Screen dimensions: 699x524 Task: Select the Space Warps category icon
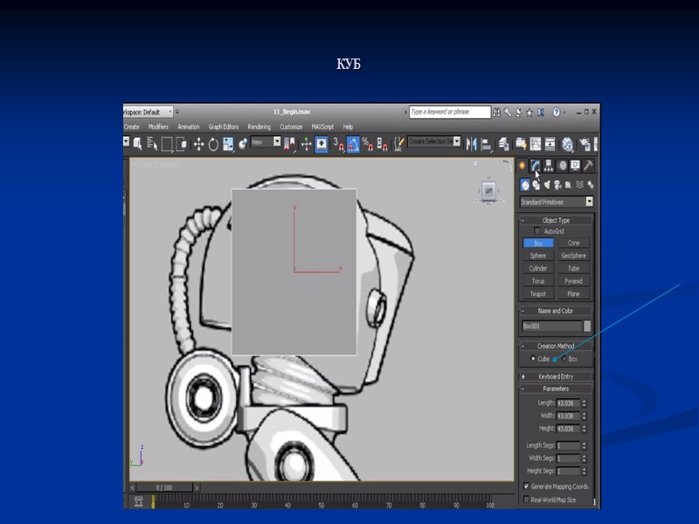click(x=579, y=184)
